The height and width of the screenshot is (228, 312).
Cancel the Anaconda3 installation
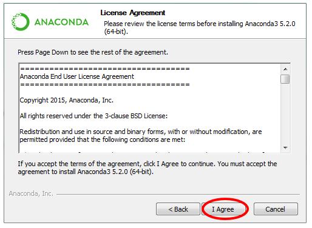point(276,209)
